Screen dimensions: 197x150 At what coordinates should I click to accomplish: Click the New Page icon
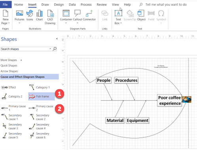pyautogui.click(x=6, y=13)
